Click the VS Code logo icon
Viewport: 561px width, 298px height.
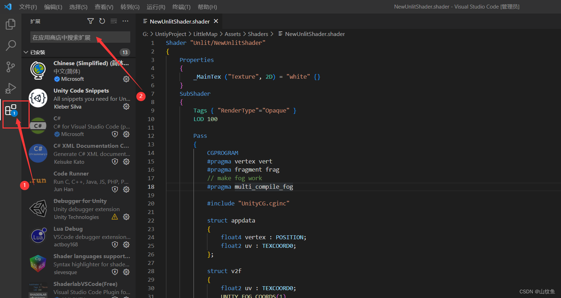8,7
